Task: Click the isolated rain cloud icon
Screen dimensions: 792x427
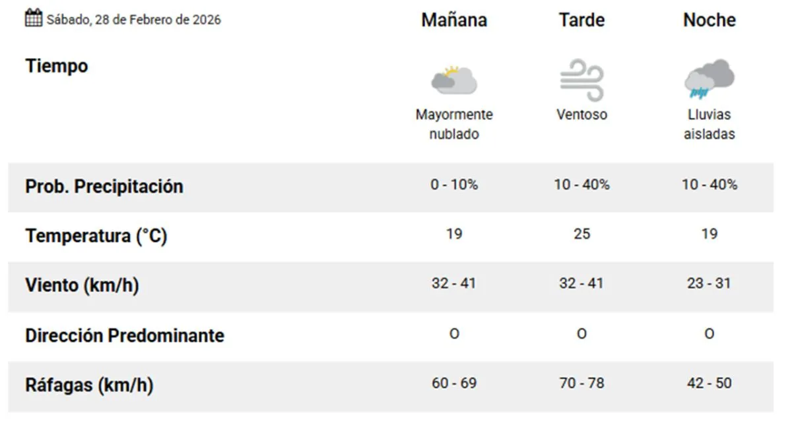Action: click(709, 78)
